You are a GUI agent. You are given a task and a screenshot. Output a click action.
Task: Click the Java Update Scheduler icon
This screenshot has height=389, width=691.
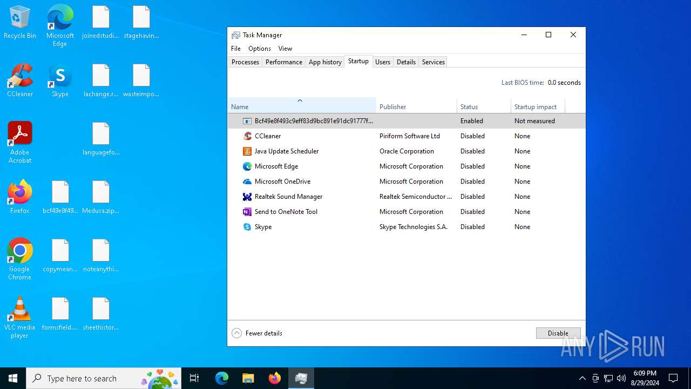[247, 151]
